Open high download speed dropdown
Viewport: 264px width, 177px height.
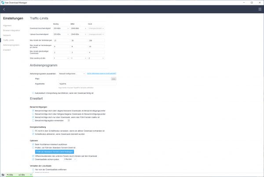coord(96,28)
